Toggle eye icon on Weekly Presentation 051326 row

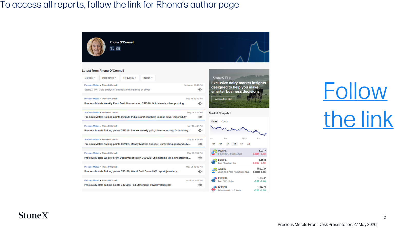200,103
